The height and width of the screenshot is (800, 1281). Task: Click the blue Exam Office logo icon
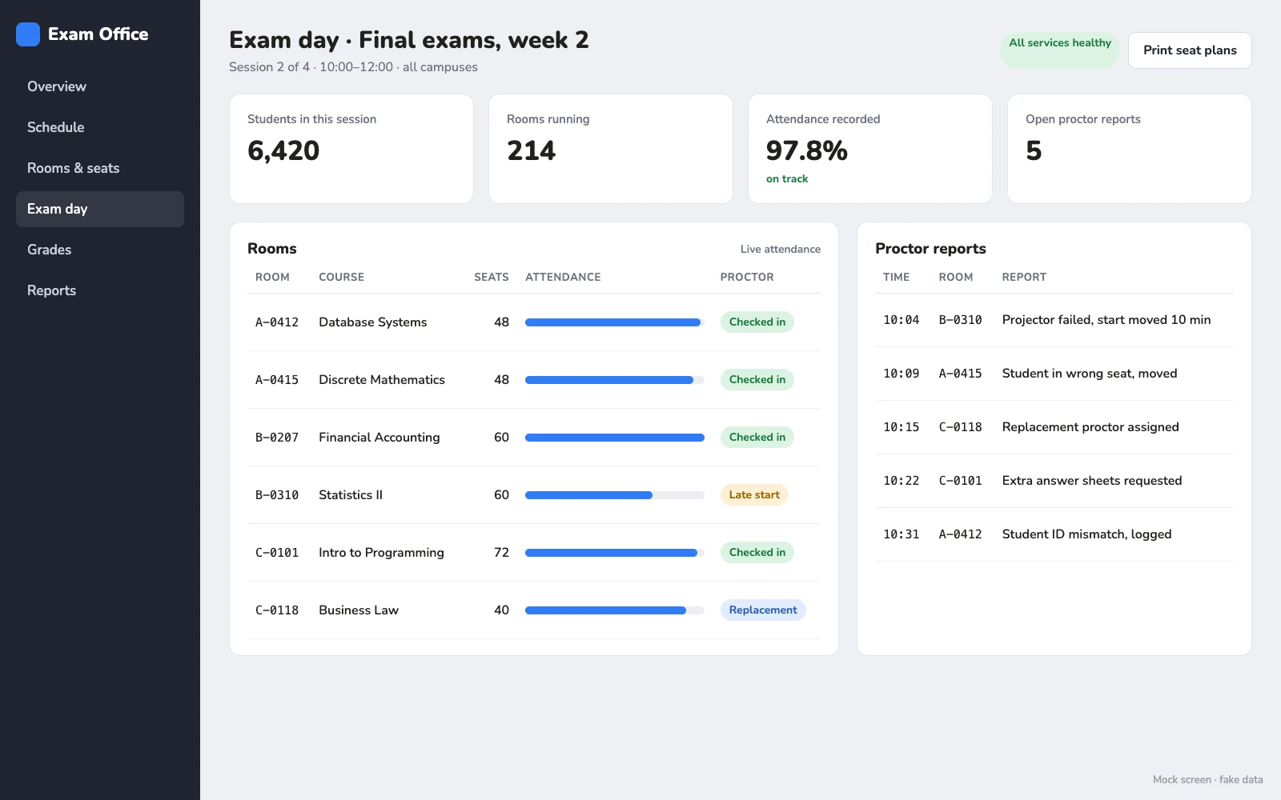tap(28, 34)
